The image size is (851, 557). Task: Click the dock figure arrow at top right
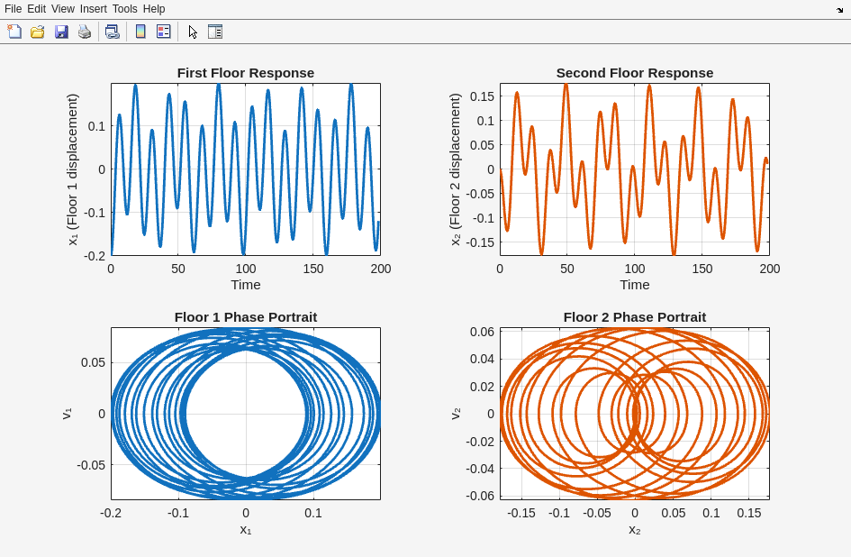pyautogui.click(x=839, y=9)
